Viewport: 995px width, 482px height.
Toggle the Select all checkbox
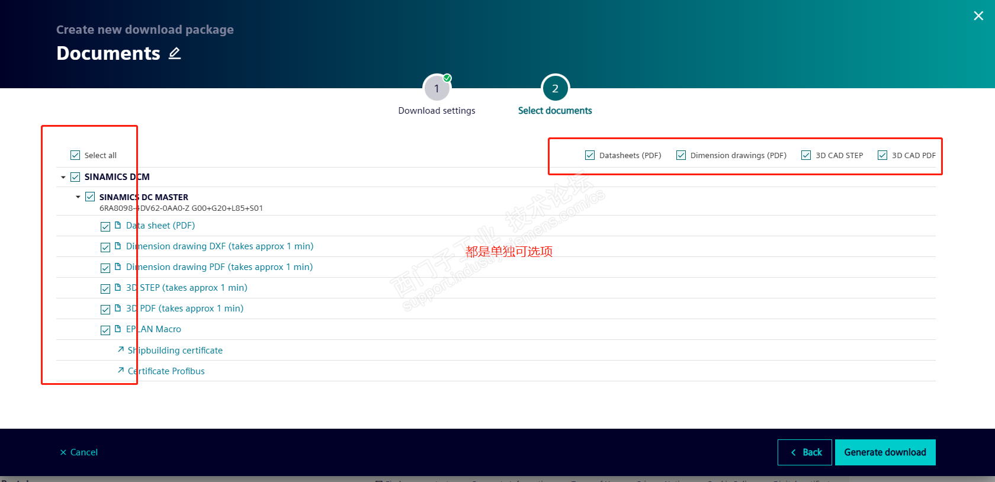(x=75, y=155)
